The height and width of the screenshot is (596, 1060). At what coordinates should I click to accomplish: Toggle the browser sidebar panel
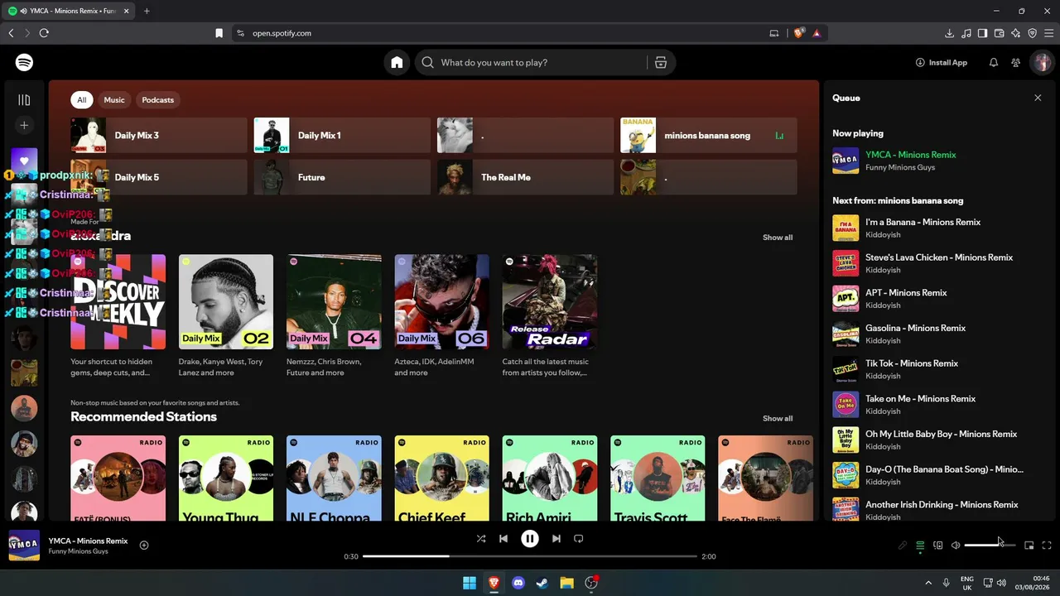[x=982, y=33]
